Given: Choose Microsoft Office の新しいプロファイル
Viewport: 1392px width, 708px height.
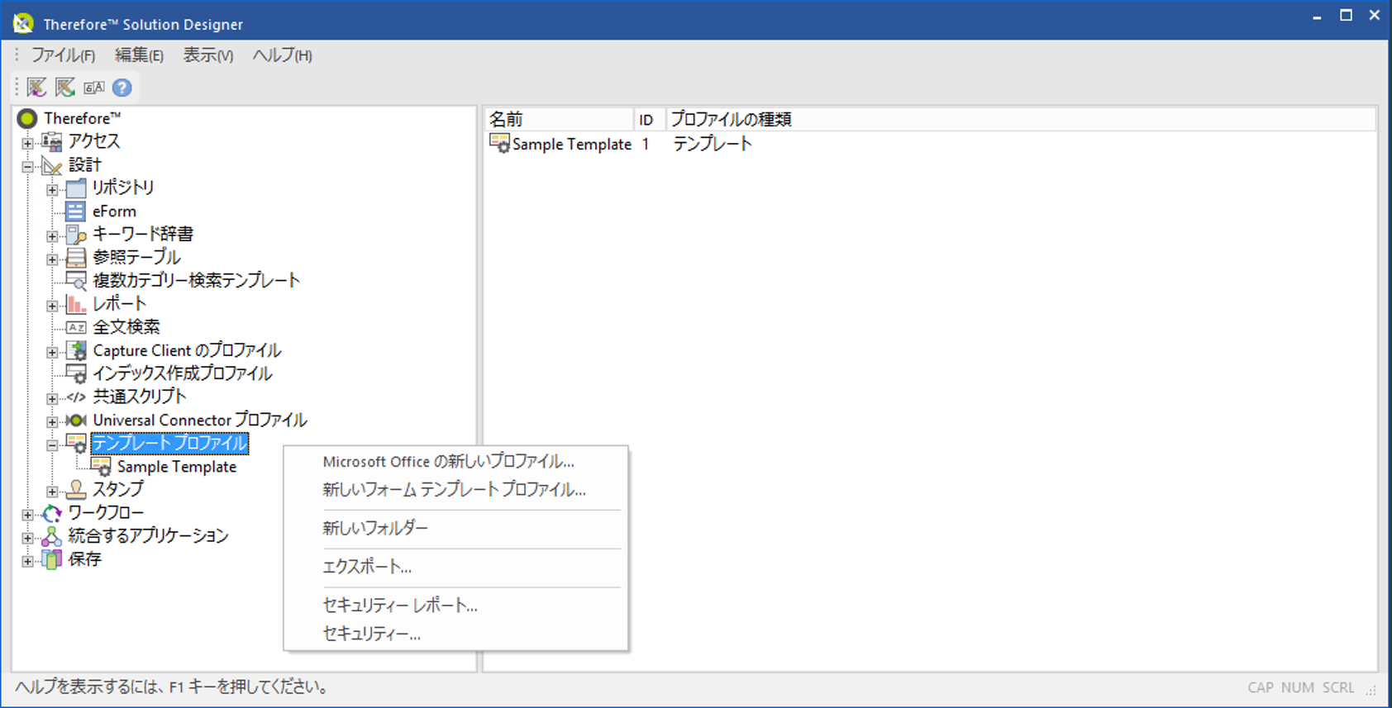Looking at the screenshot, I should click(x=448, y=461).
